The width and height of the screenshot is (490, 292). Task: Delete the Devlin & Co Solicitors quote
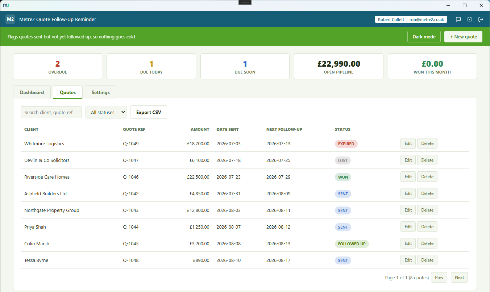427,160
